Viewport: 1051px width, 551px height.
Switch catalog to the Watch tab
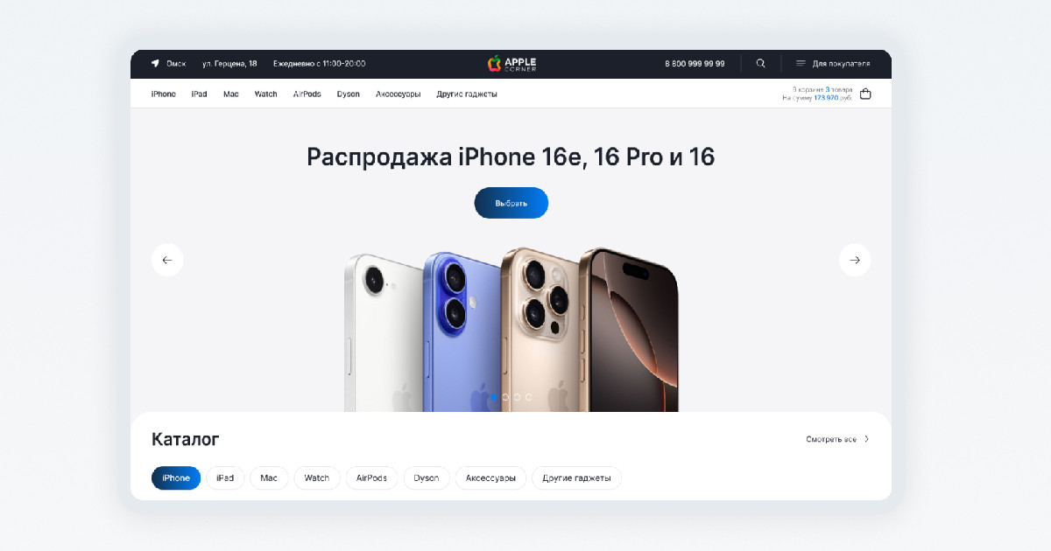[x=317, y=478]
